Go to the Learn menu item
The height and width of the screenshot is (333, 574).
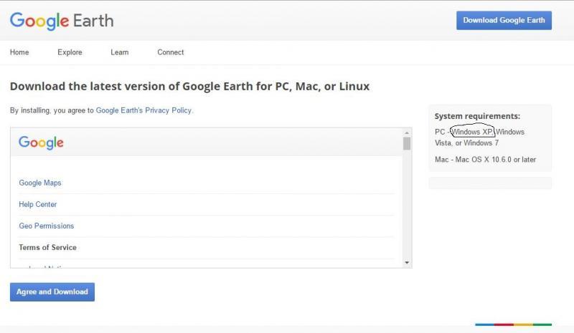pyautogui.click(x=120, y=52)
